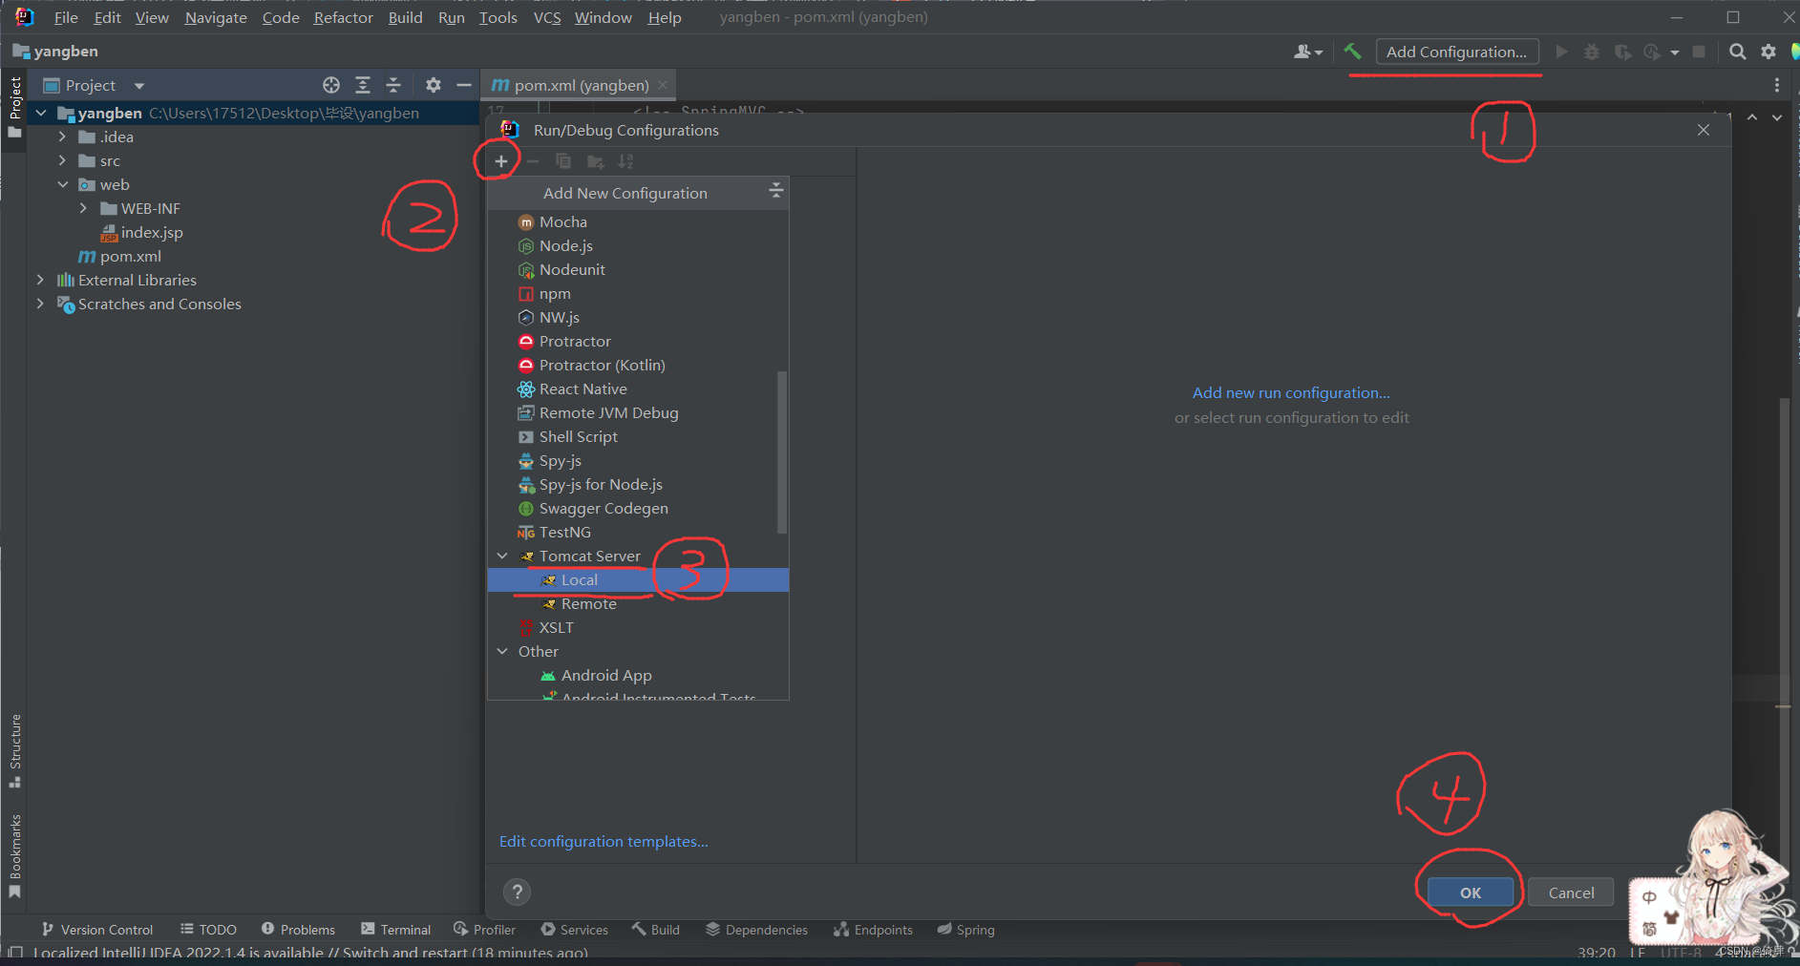Collapse the web folder
The width and height of the screenshot is (1800, 966).
click(62, 184)
